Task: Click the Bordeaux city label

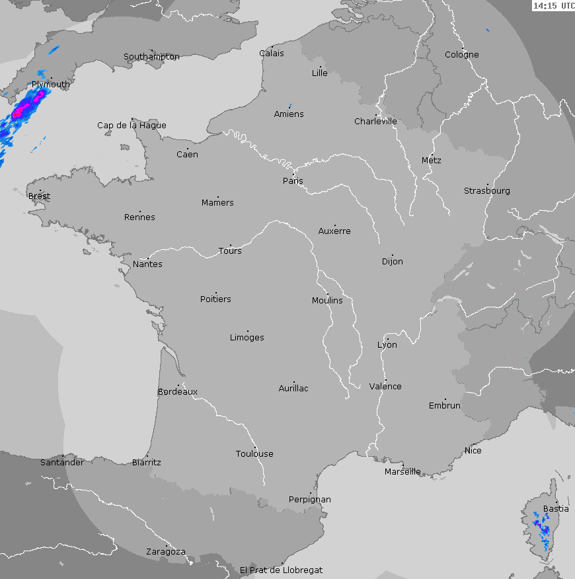Action: click(177, 392)
